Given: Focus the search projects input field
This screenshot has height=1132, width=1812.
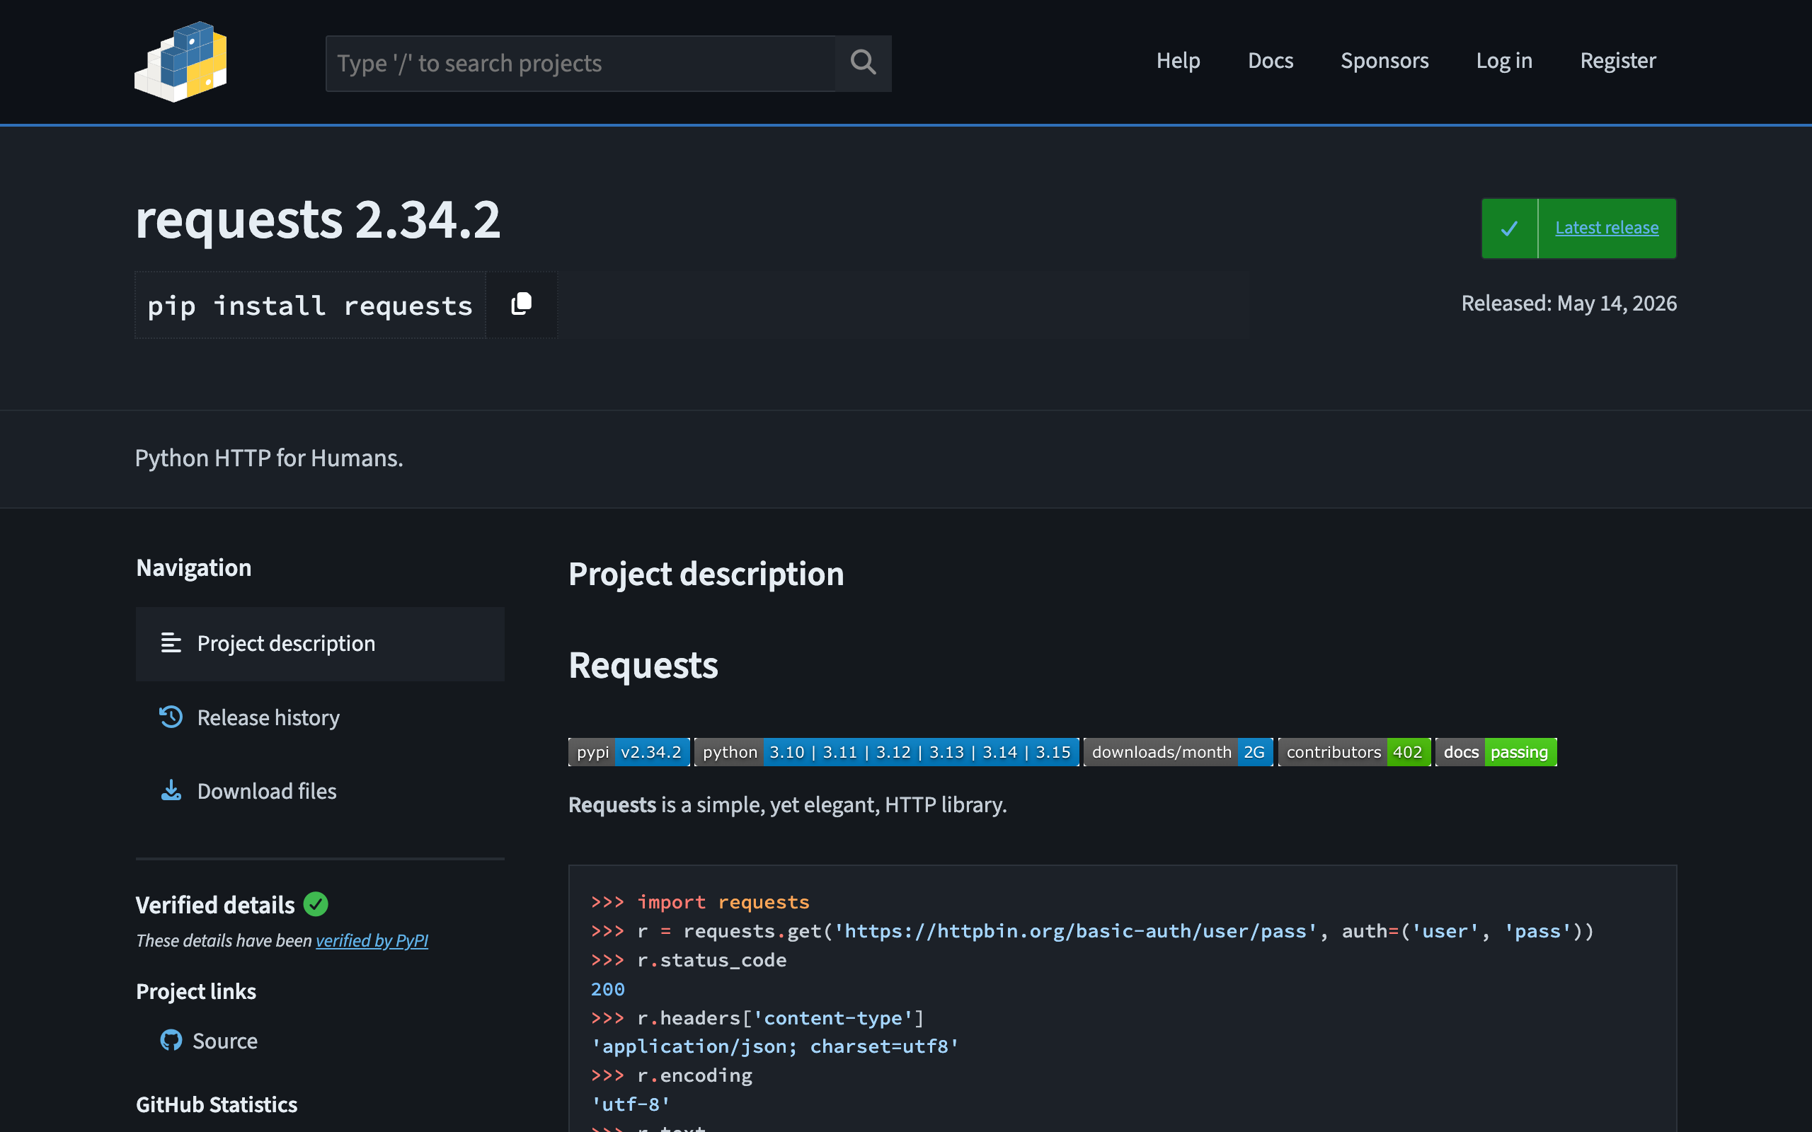Looking at the screenshot, I should click(x=580, y=63).
